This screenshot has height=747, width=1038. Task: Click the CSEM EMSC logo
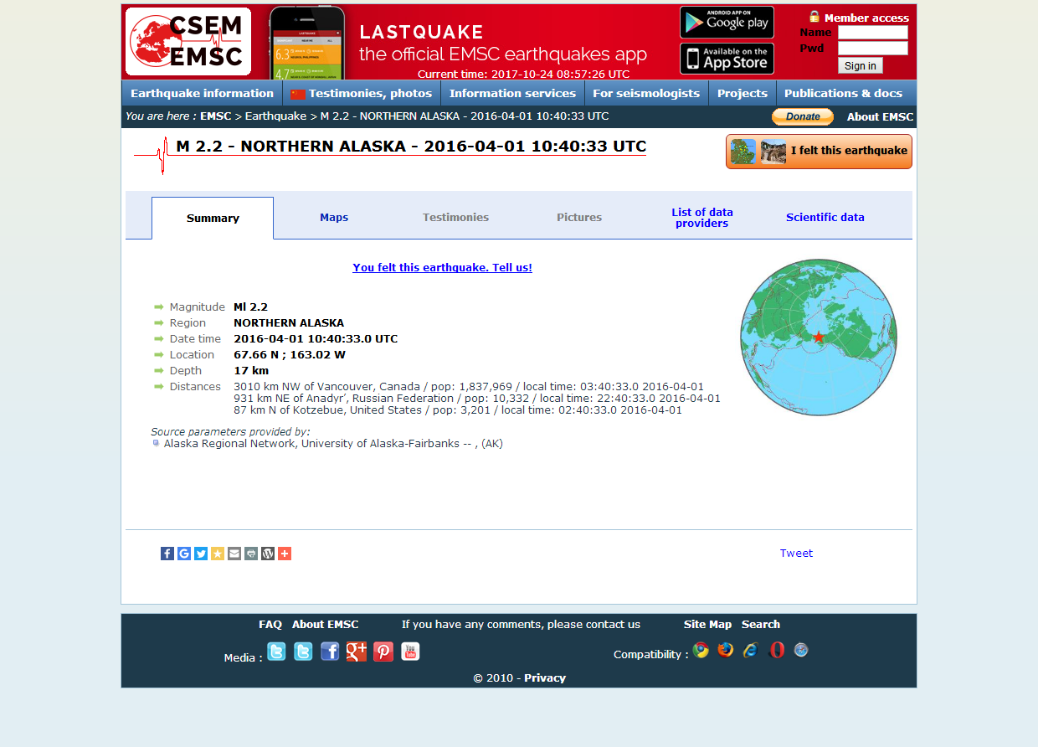(x=188, y=42)
